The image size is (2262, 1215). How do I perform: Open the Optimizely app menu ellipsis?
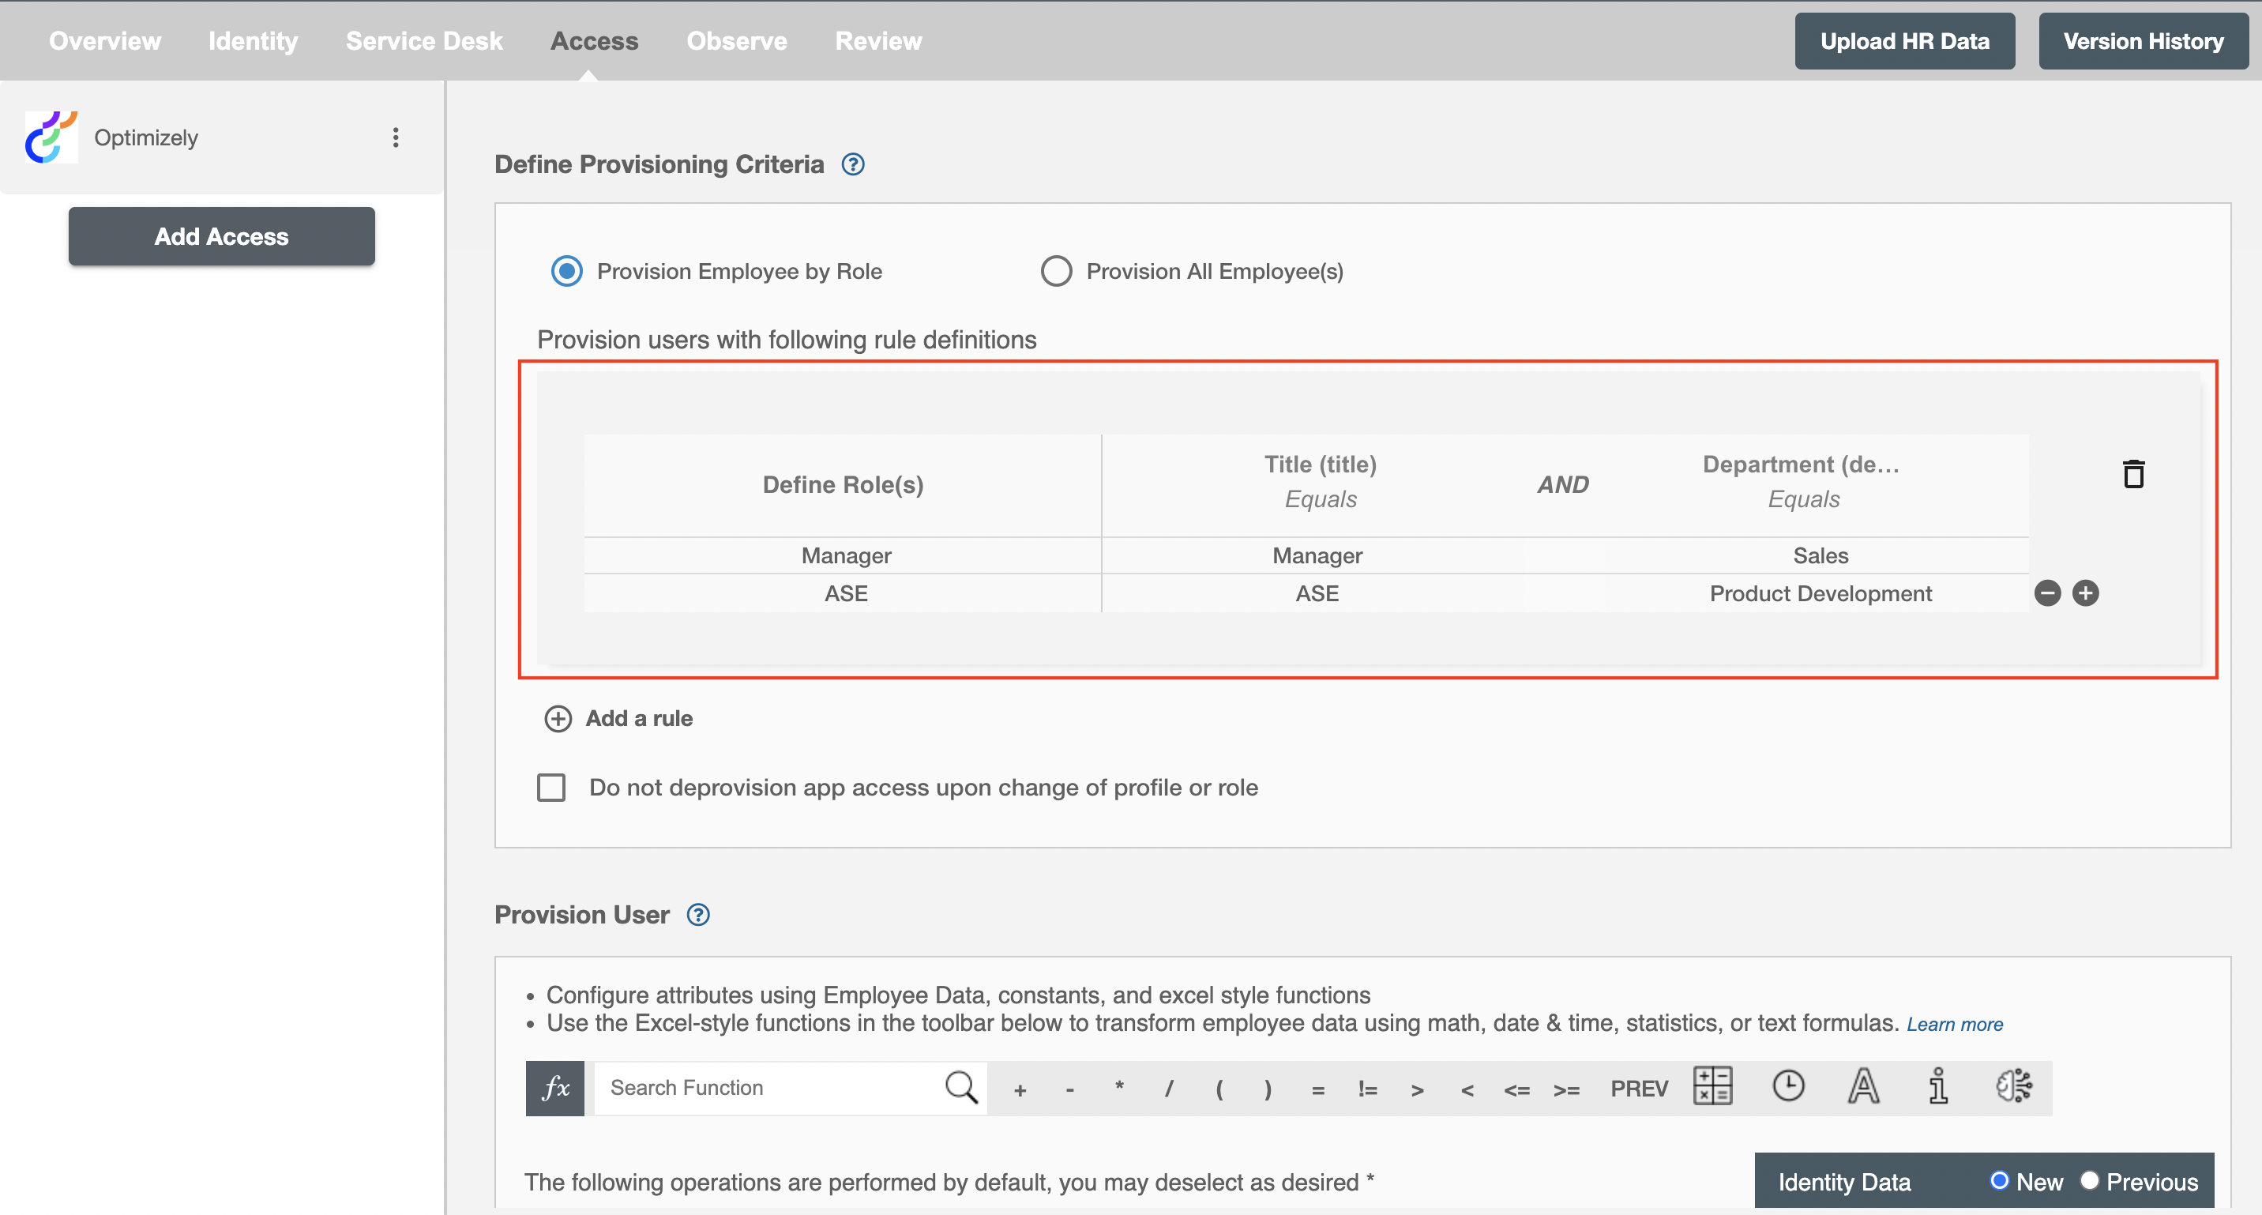tap(395, 136)
